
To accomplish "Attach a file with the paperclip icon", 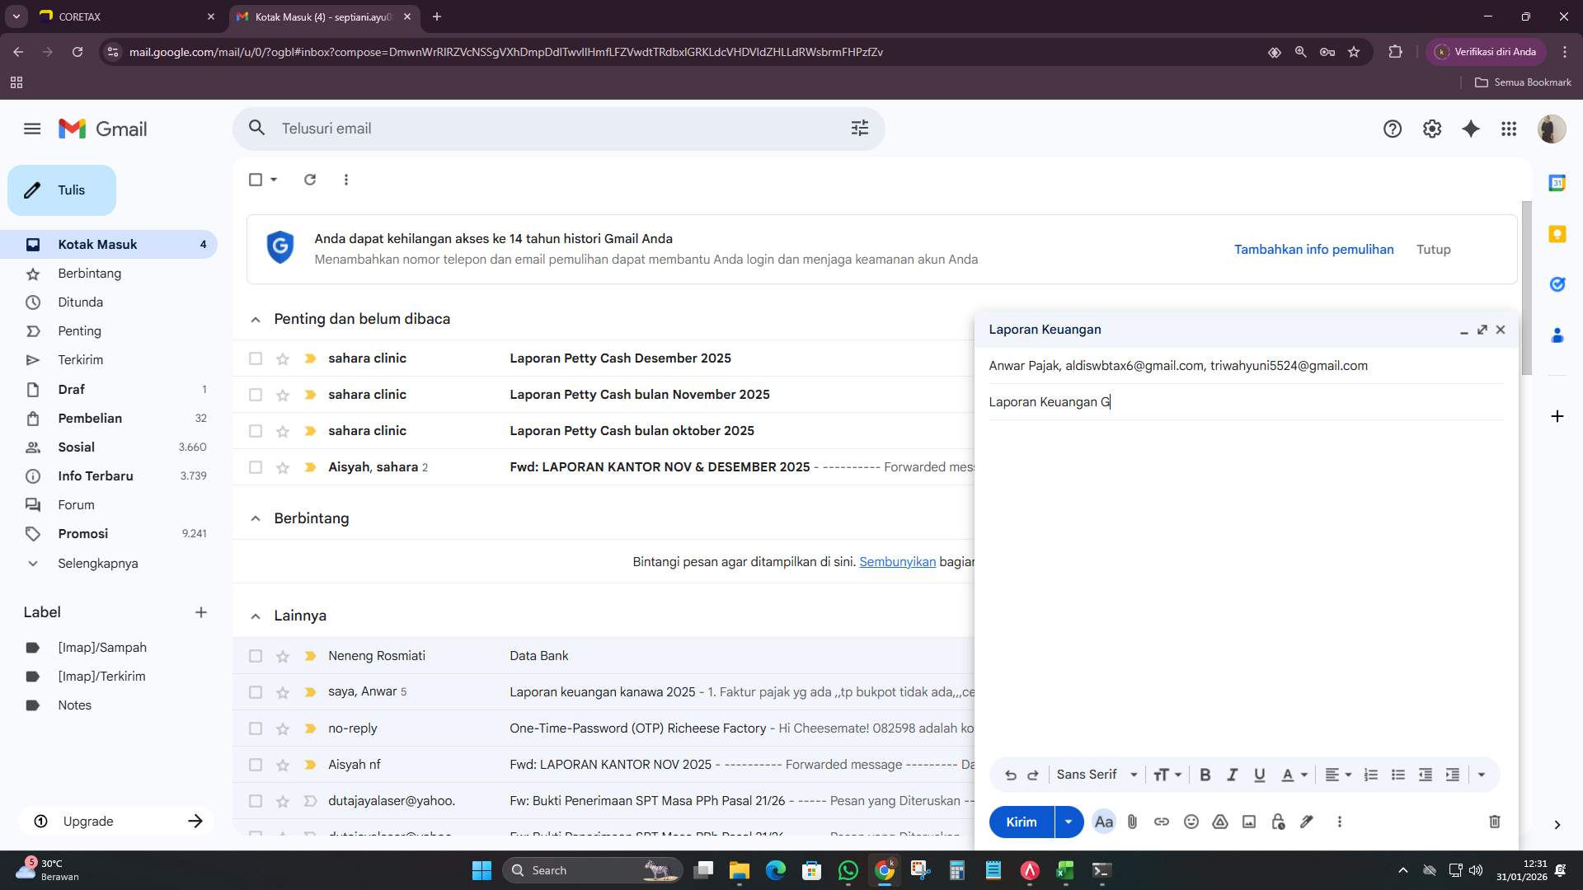I will [x=1133, y=822].
